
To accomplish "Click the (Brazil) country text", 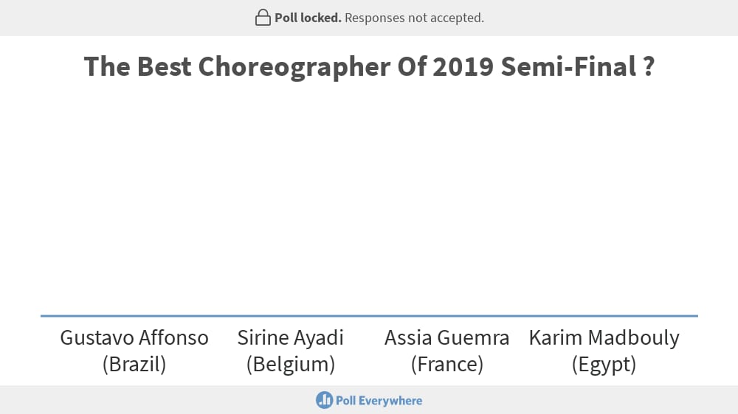I will click(134, 364).
